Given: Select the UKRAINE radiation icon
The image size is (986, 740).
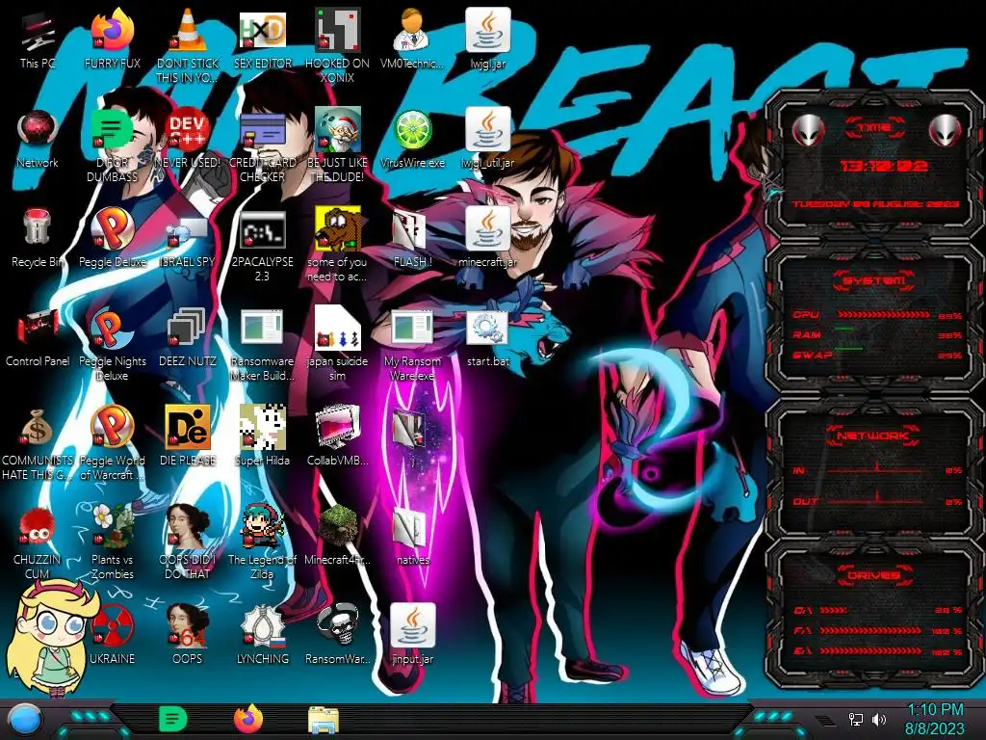Looking at the screenshot, I should tap(113, 636).
